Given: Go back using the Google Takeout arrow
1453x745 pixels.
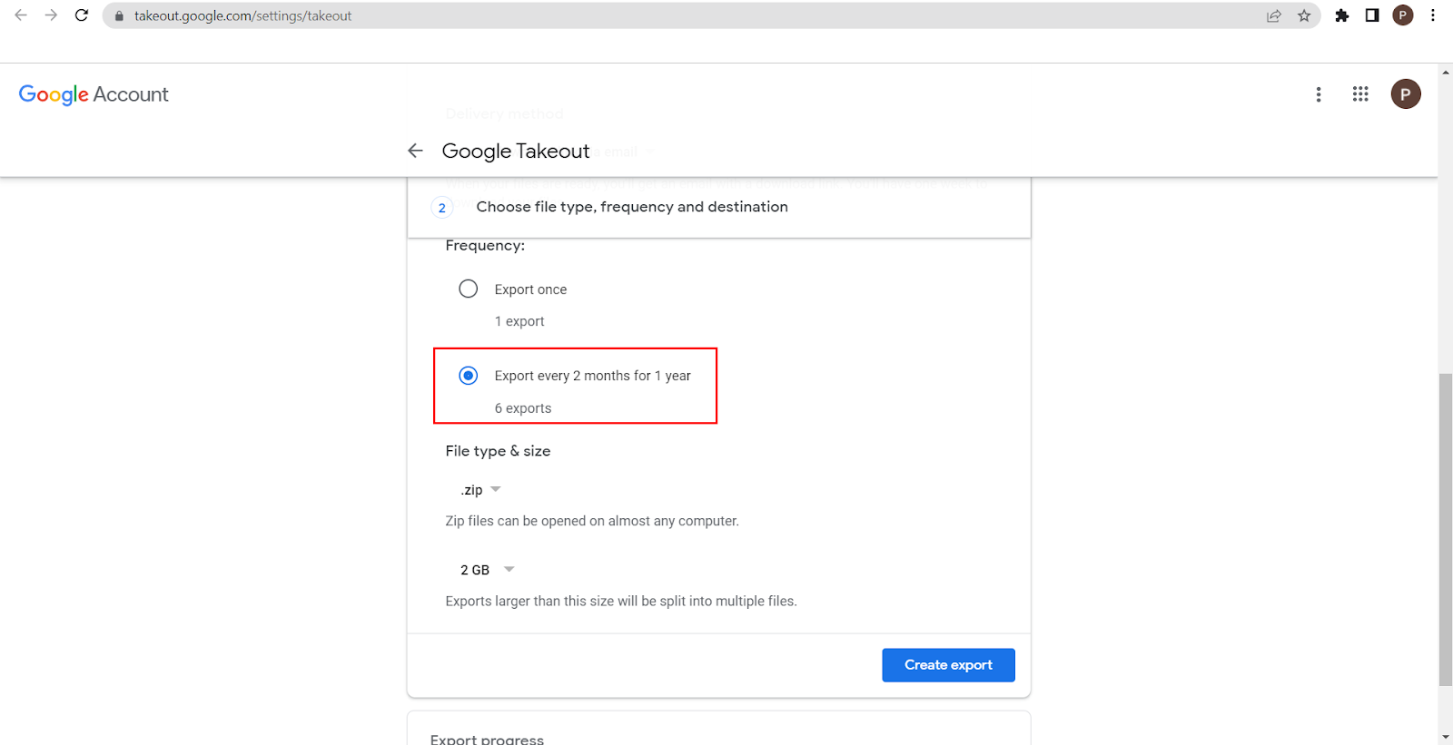Looking at the screenshot, I should coord(416,151).
